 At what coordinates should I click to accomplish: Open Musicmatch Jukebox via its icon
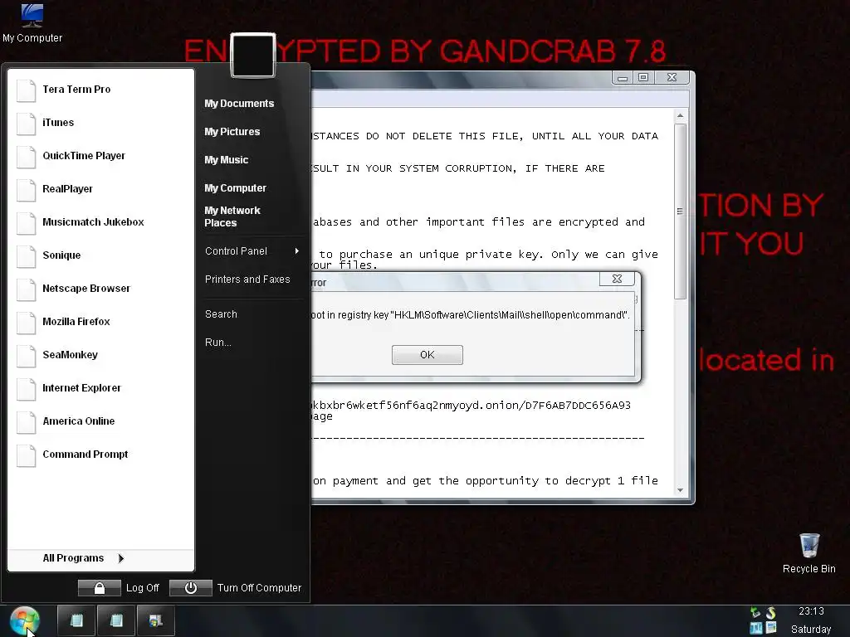click(x=26, y=222)
